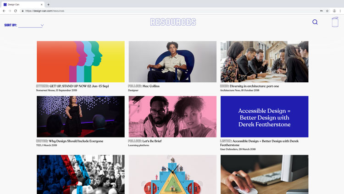
Task: Click the browser forward arrow
Action: [10, 11]
